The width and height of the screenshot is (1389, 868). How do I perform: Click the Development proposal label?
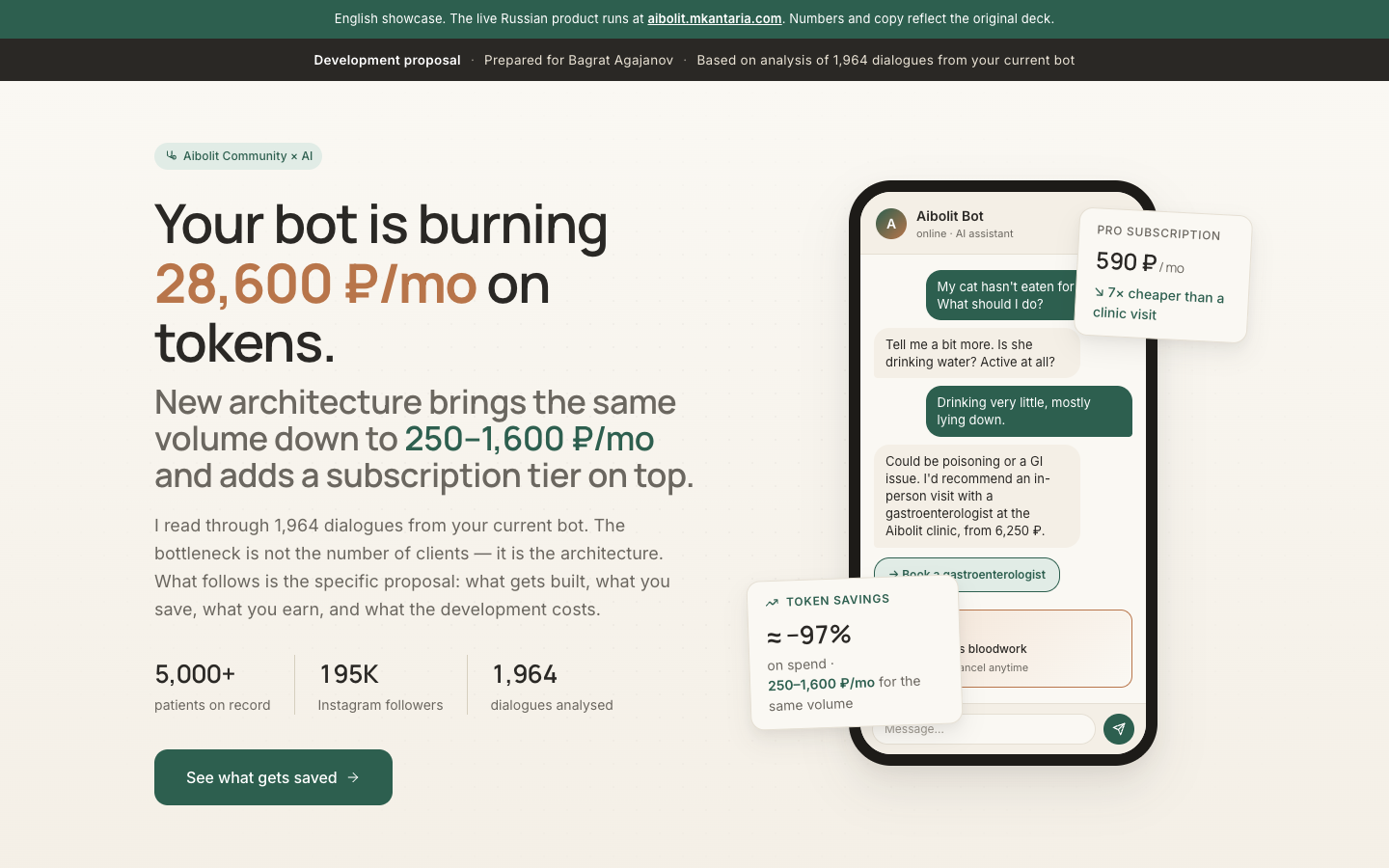(x=387, y=60)
